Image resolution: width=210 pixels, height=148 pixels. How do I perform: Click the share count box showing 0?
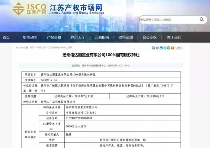pyautogui.click(x=179, y=48)
